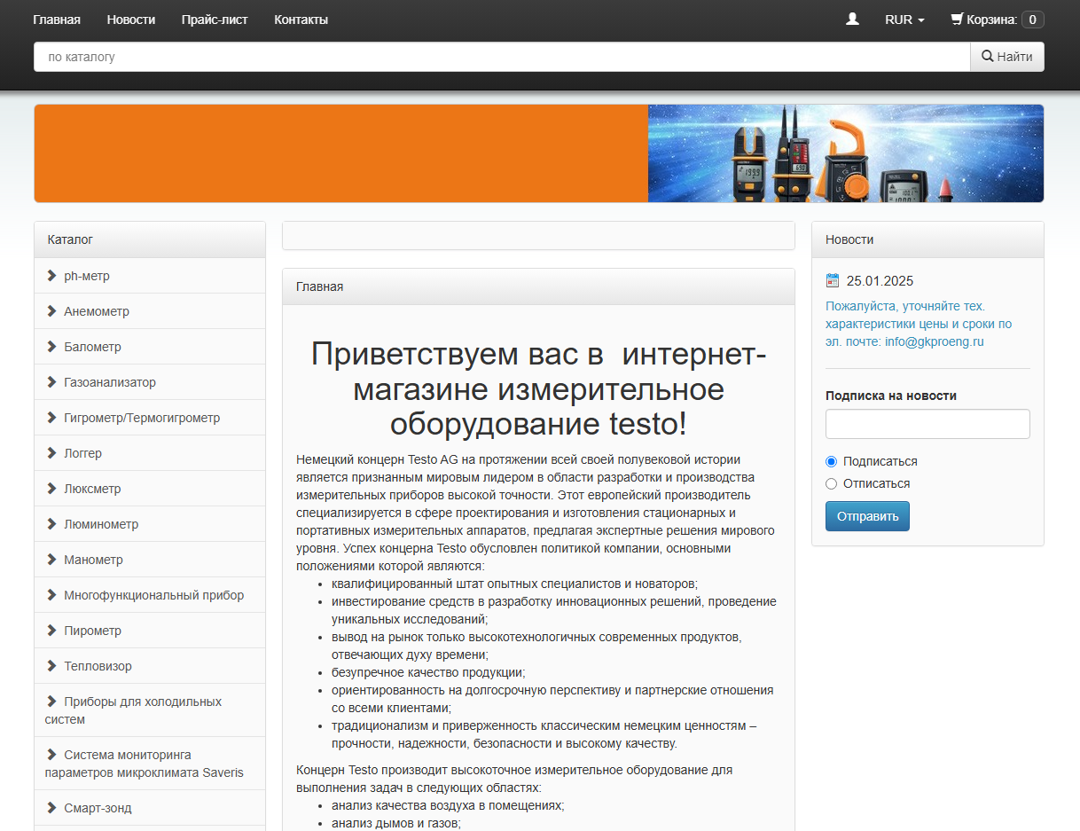
Task: Click the Отправить subscription button
Action: (867, 516)
